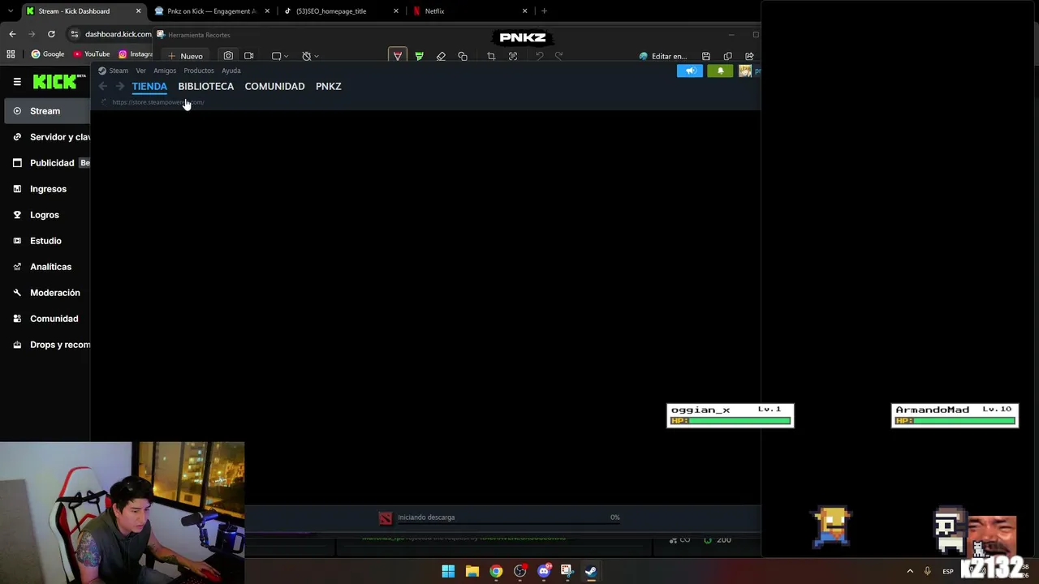Switch to Steam BIBLIOTECA tab
The width and height of the screenshot is (1039, 584).
206,86
